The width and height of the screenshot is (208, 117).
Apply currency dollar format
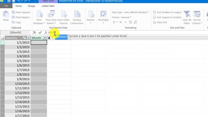click(x=114, y=22)
